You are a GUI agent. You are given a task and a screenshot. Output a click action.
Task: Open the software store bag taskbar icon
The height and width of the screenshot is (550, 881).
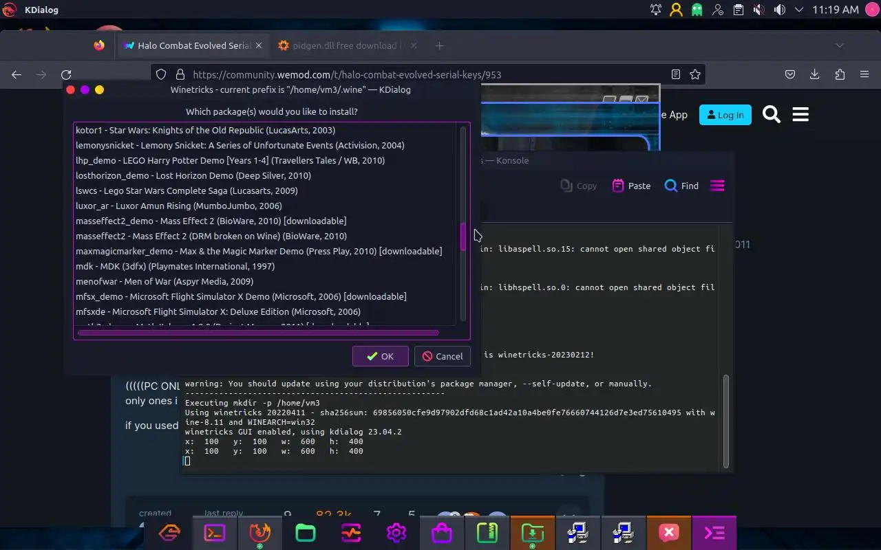[441, 533]
